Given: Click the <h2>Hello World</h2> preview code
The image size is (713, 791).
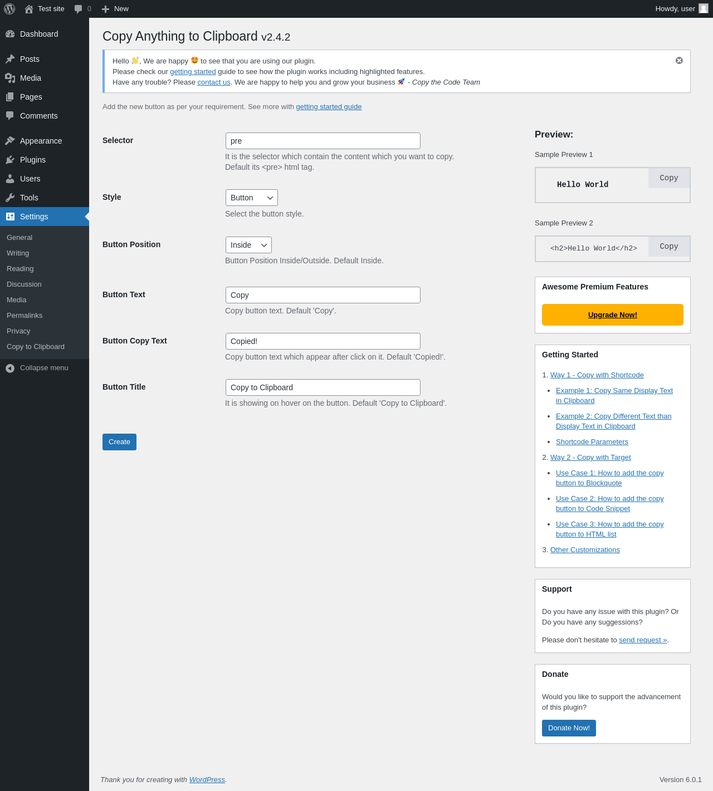Looking at the screenshot, I should (594, 248).
